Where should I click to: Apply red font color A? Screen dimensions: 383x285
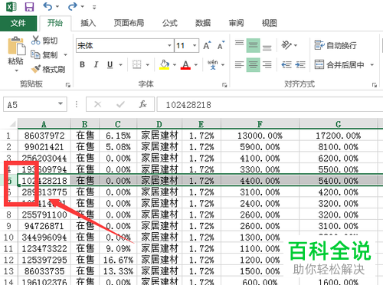point(185,64)
